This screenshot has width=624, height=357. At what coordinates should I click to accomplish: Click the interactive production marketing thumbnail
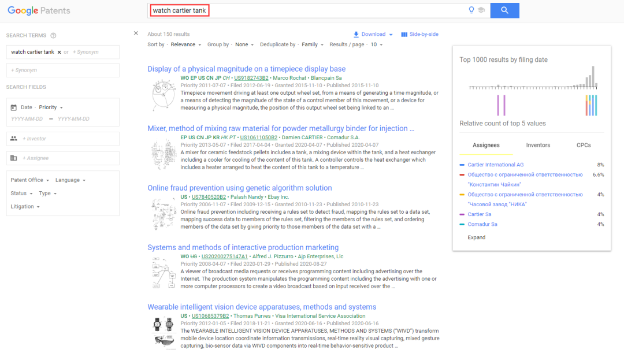[x=164, y=273]
